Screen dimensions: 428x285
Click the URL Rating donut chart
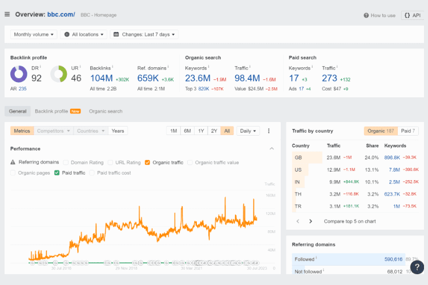[59, 74]
